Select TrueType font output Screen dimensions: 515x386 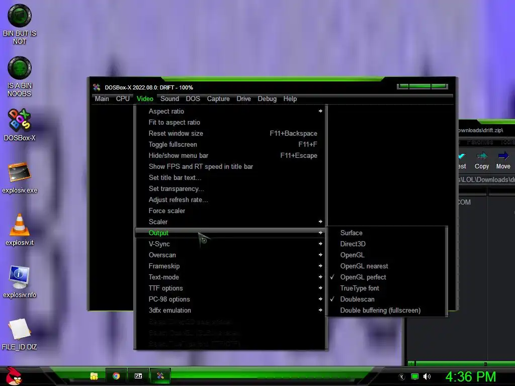(x=387, y=288)
